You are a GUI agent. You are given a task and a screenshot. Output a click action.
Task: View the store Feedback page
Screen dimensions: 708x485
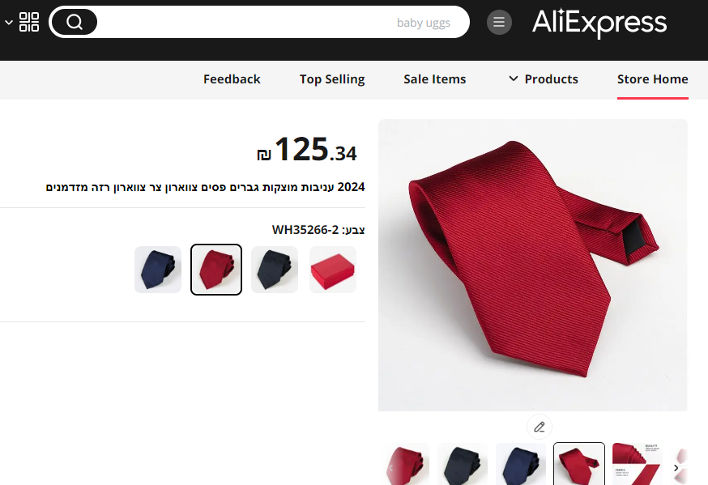[232, 79]
